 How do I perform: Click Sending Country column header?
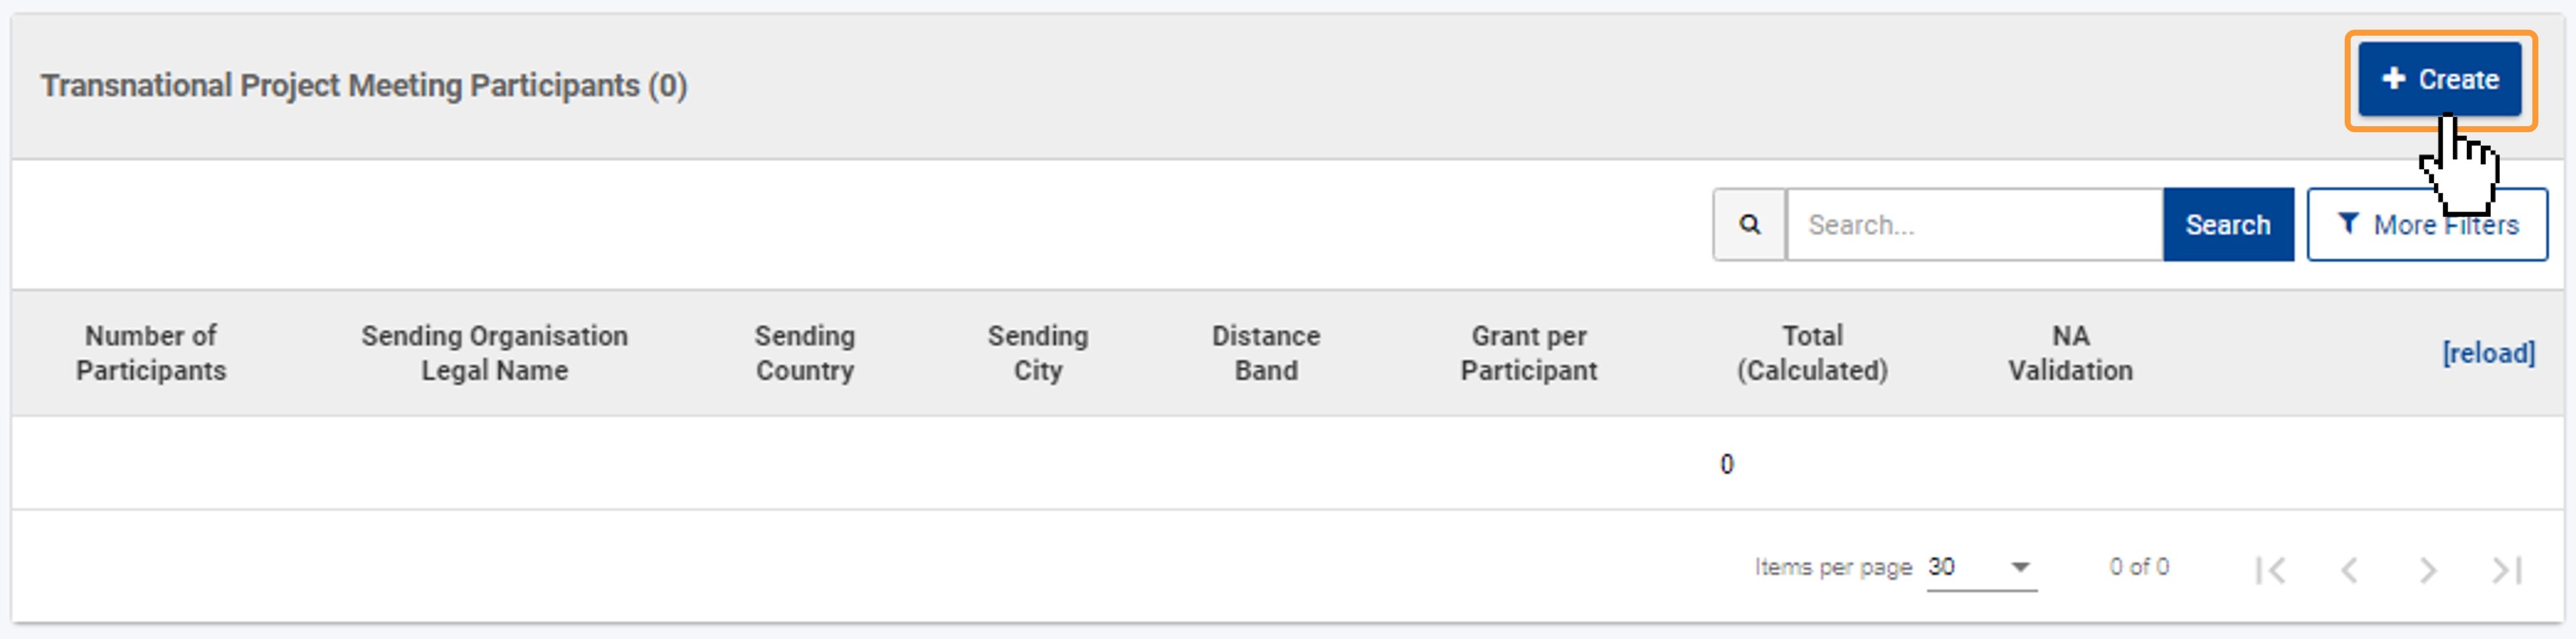pos(804,353)
